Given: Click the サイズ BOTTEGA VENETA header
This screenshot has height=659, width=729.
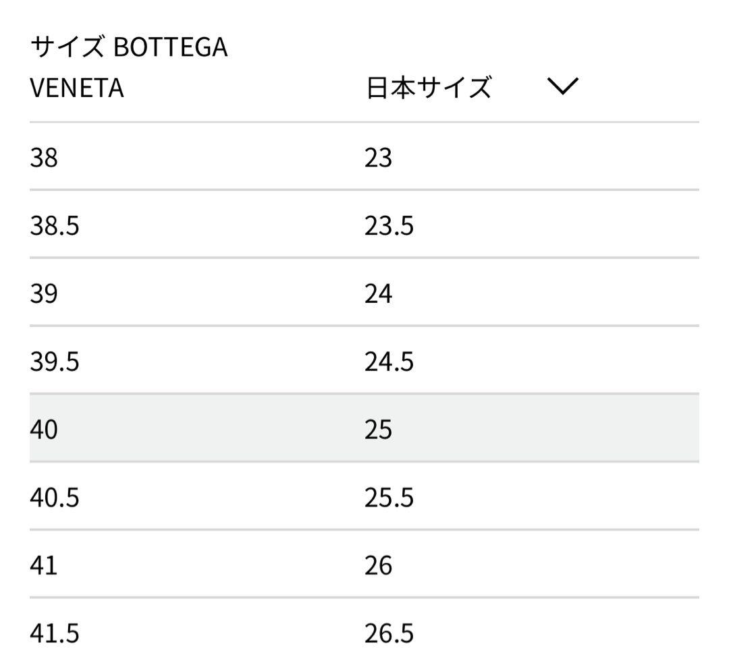Looking at the screenshot, I should point(128,64).
